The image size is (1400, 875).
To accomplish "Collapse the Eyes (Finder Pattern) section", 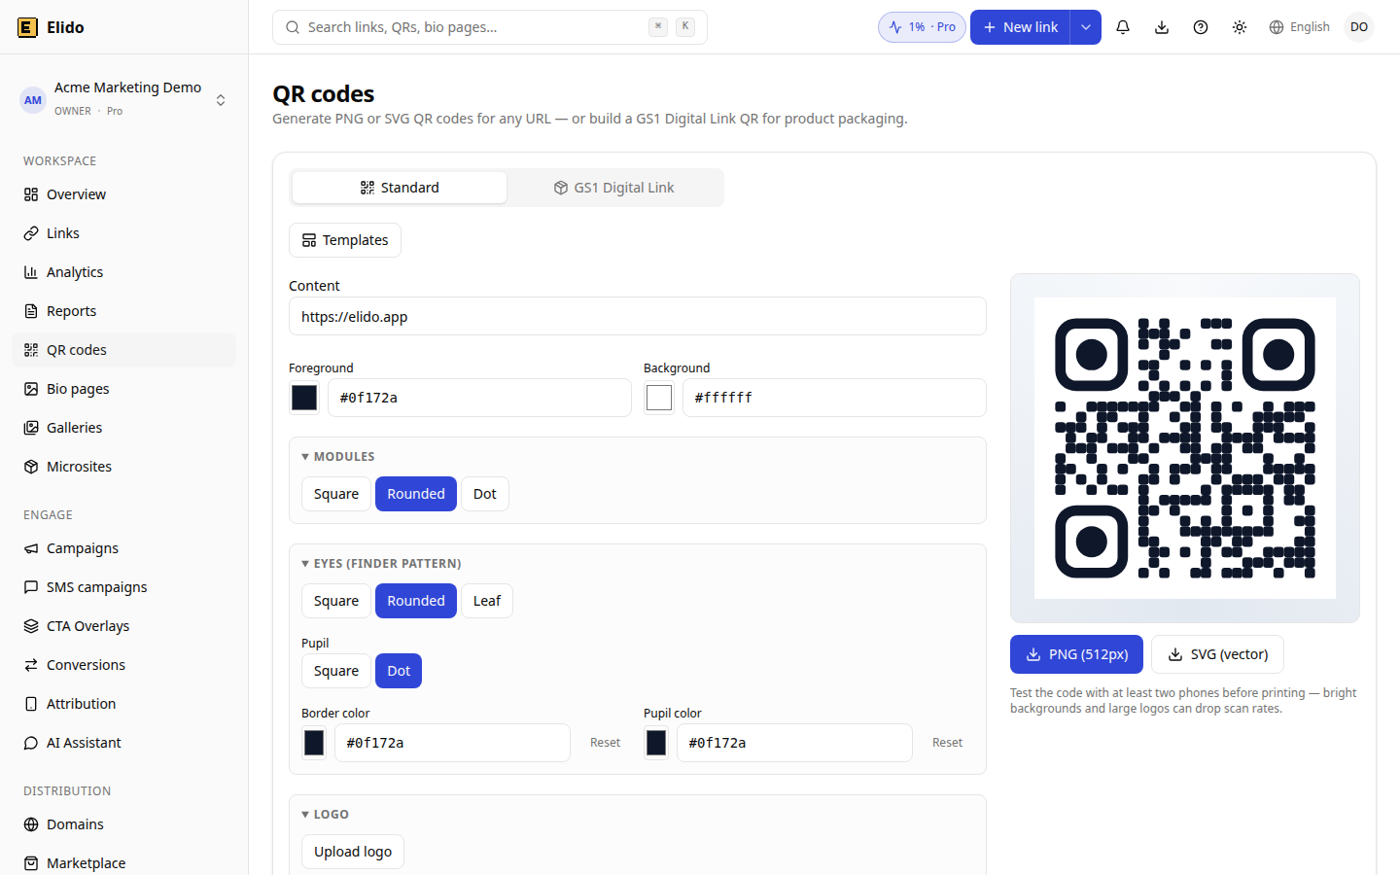I will tap(381, 563).
